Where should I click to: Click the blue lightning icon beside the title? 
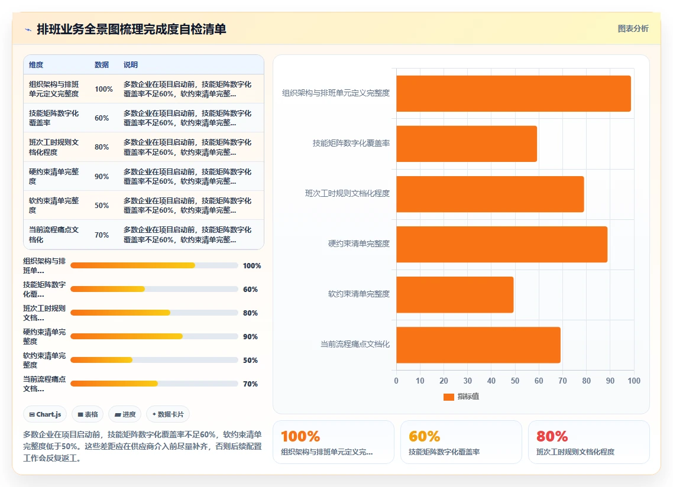tap(28, 30)
